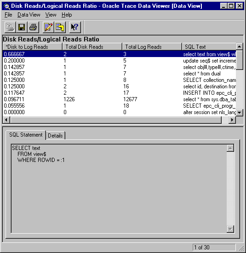Image resolution: width=246 pixels, height=253 pixels.
Task: Click the '1 of 30' status bar indicator
Action: 214,247
